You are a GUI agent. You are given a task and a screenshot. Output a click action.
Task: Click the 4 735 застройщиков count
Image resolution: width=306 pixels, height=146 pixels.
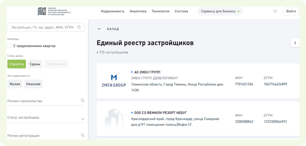(x=112, y=52)
